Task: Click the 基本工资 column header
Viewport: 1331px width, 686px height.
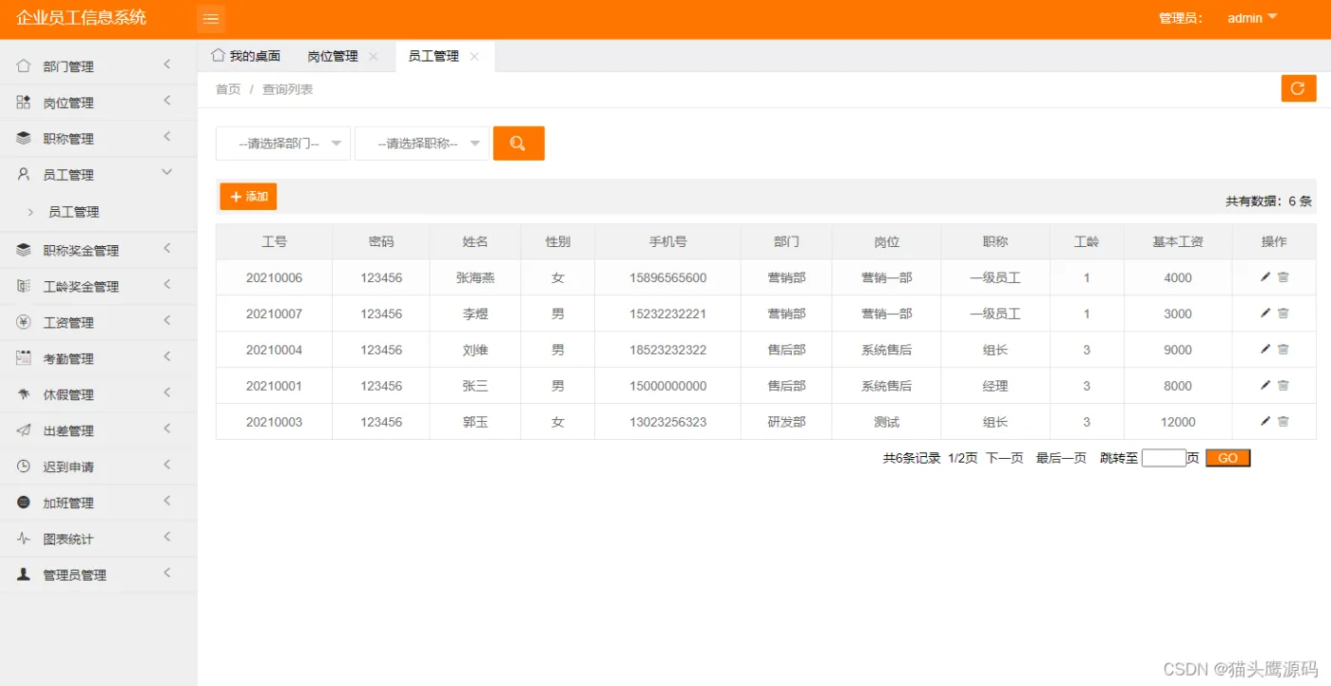Action: 1178,241
